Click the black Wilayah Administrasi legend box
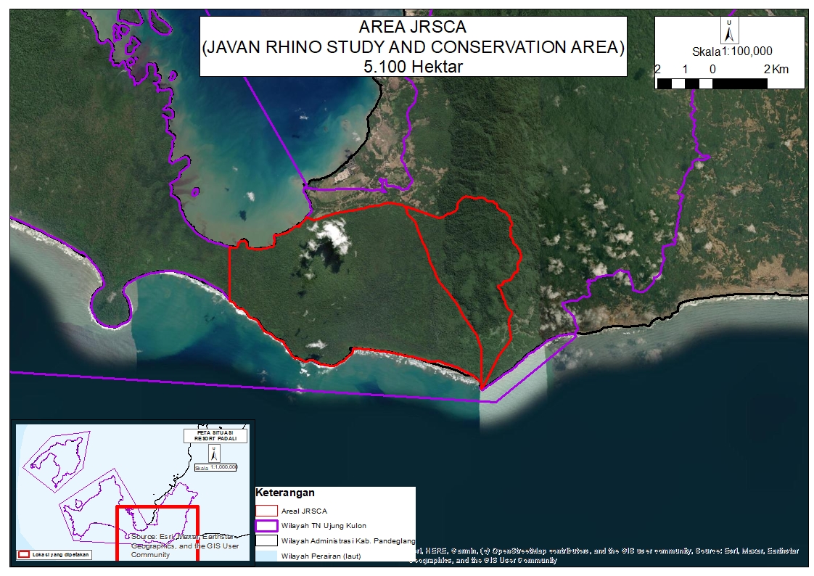814x576 pixels. [x=266, y=540]
